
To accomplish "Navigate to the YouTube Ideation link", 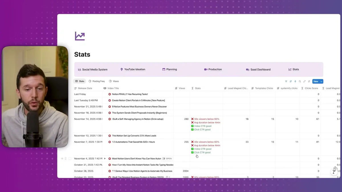I will coord(133,69).
